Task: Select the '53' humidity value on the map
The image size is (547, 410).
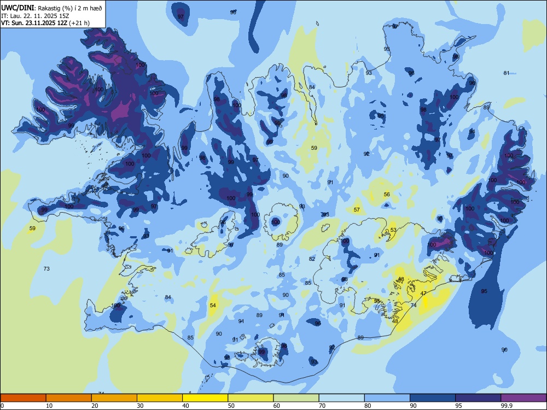Action: coord(393,230)
